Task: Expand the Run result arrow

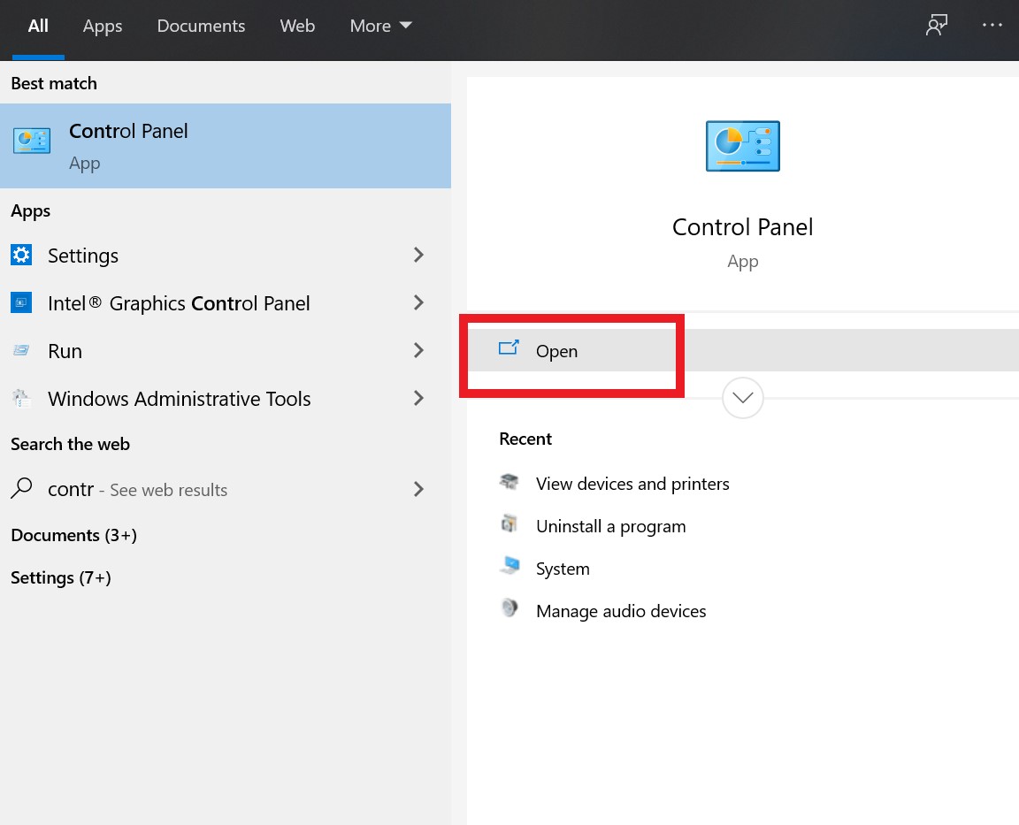Action: pos(418,351)
